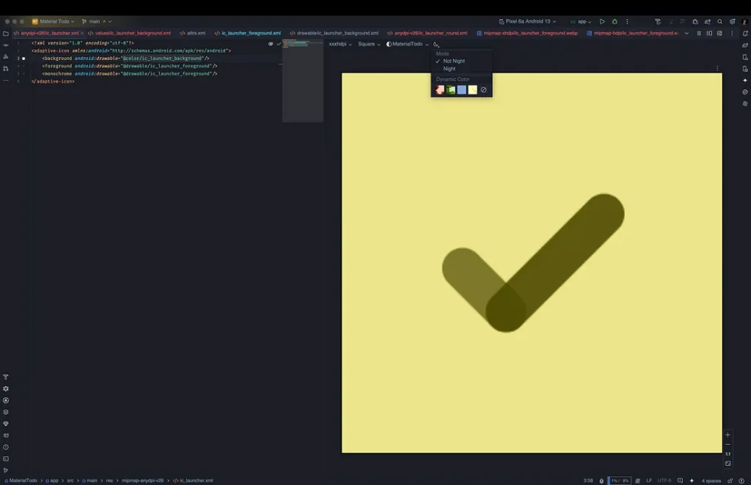Start debugging with the bug icon

click(x=615, y=21)
